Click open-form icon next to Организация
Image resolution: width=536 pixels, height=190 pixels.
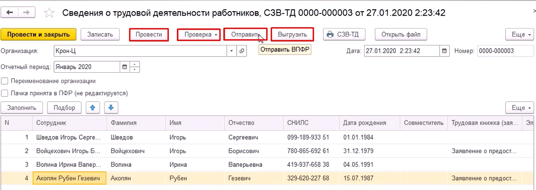pos(242,51)
